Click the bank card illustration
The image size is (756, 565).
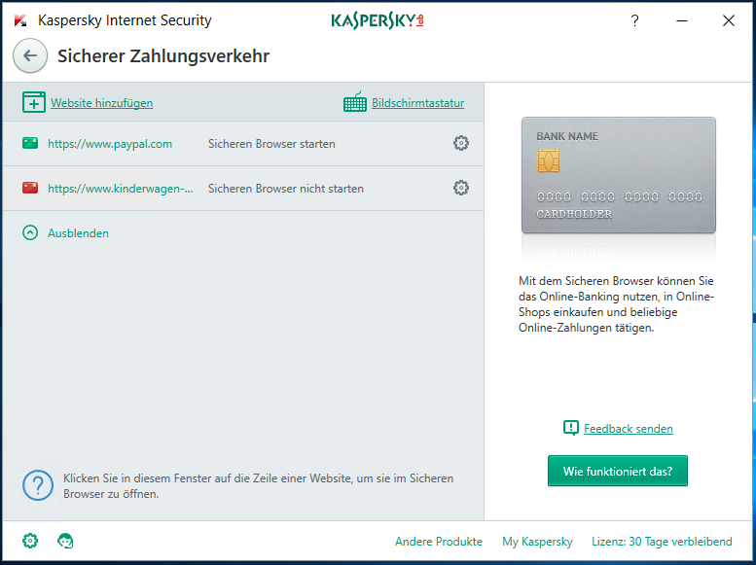coord(619,175)
